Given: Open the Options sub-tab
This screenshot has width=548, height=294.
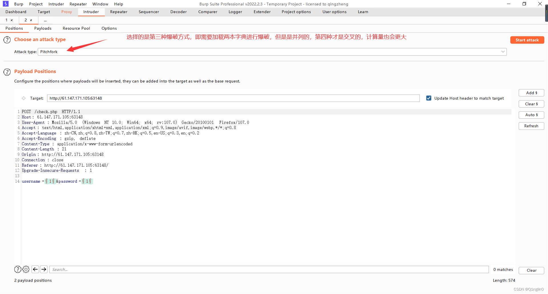Looking at the screenshot, I should (x=109, y=28).
